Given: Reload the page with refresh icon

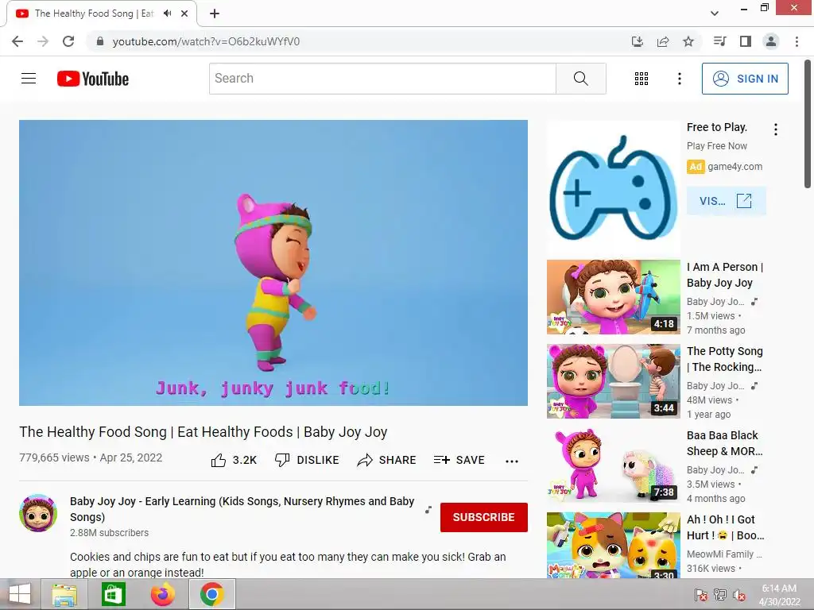Looking at the screenshot, I should [x=68, y=41].
